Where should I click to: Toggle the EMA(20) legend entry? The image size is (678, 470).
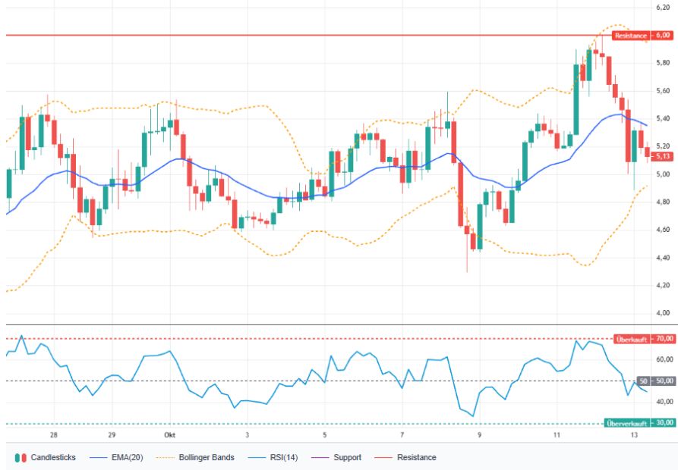click(x=116, y=457)
